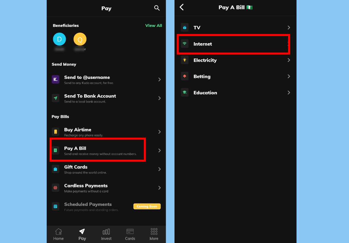Choose Pay A Bill label
The height and width of the screenshot is (243, 349).
pyautogui.click(x=75, y=148)
